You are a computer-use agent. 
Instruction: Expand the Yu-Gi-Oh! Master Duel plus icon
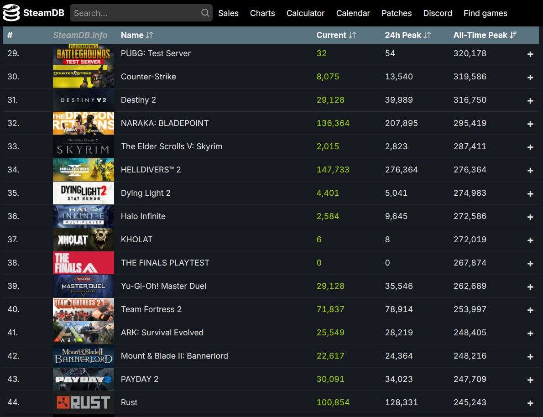(x=530, y=287)
